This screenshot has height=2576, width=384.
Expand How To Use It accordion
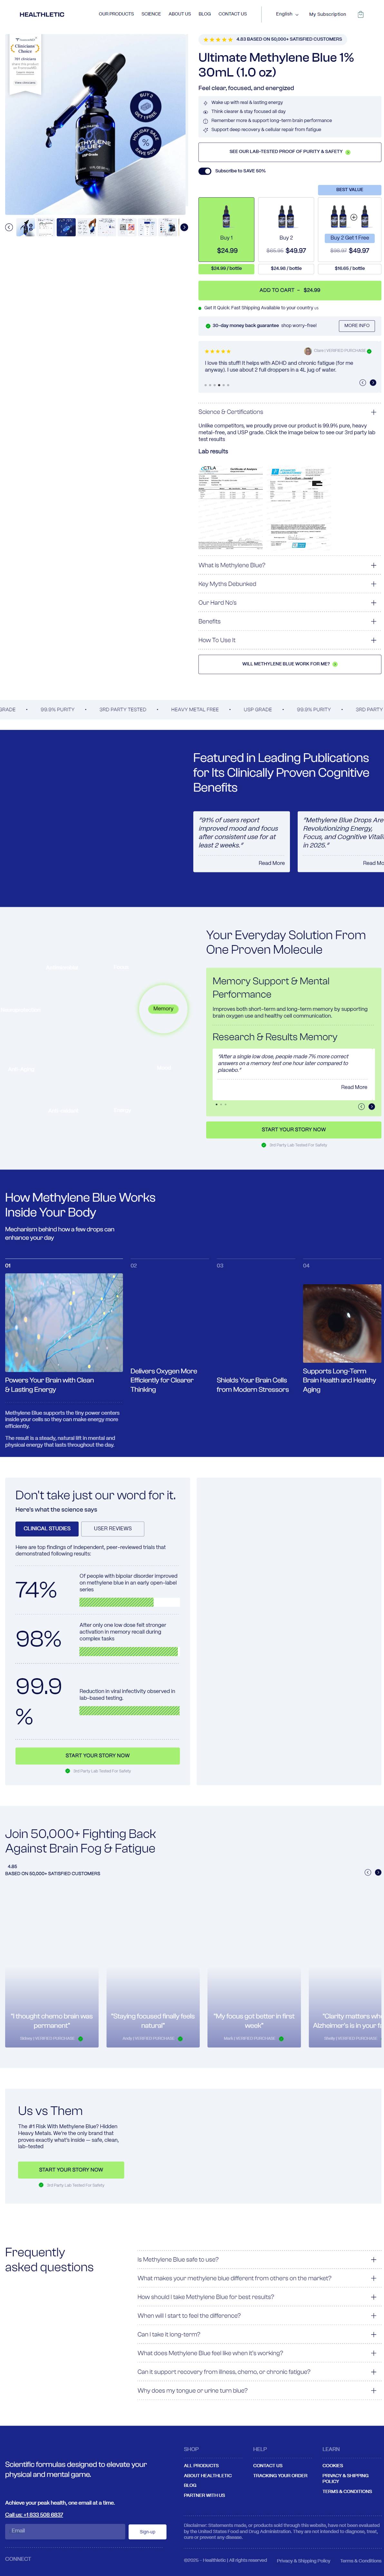289,640
